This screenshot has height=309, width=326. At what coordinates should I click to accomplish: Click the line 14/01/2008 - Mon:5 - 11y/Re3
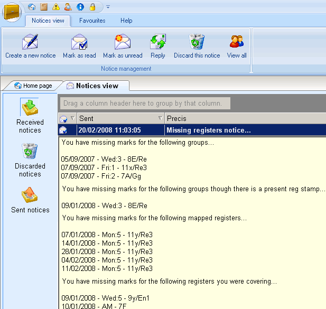click(107, 243)
